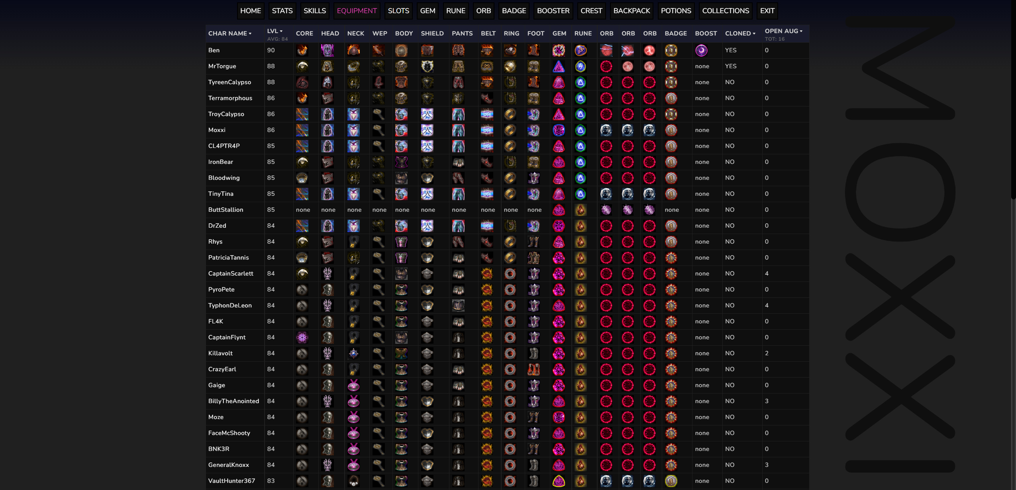
Task: Go to ORB tab
Action: [484, 11]
